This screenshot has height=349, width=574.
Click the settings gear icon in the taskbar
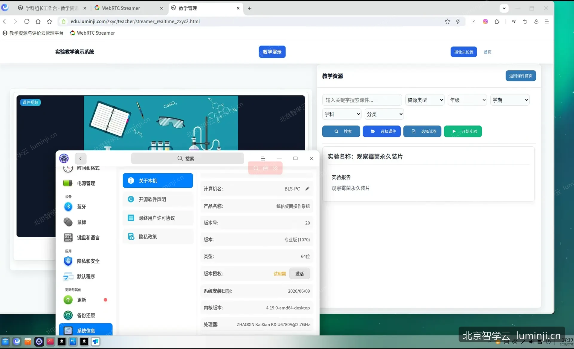[39, 342]
